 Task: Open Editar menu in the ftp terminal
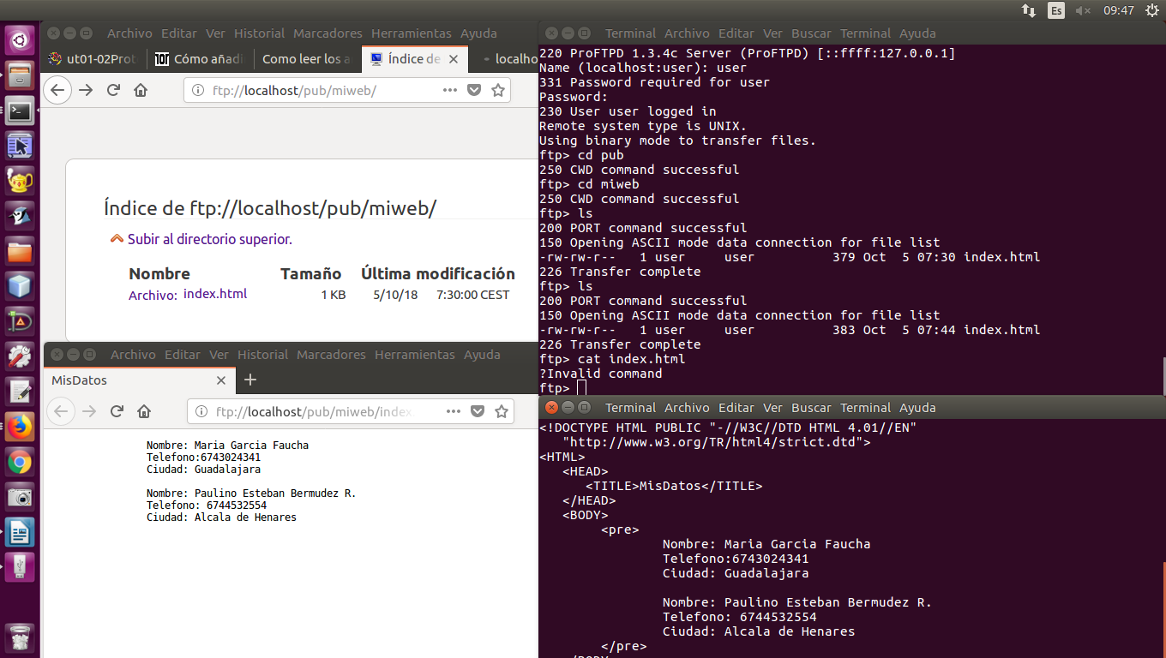click(736, 33)
